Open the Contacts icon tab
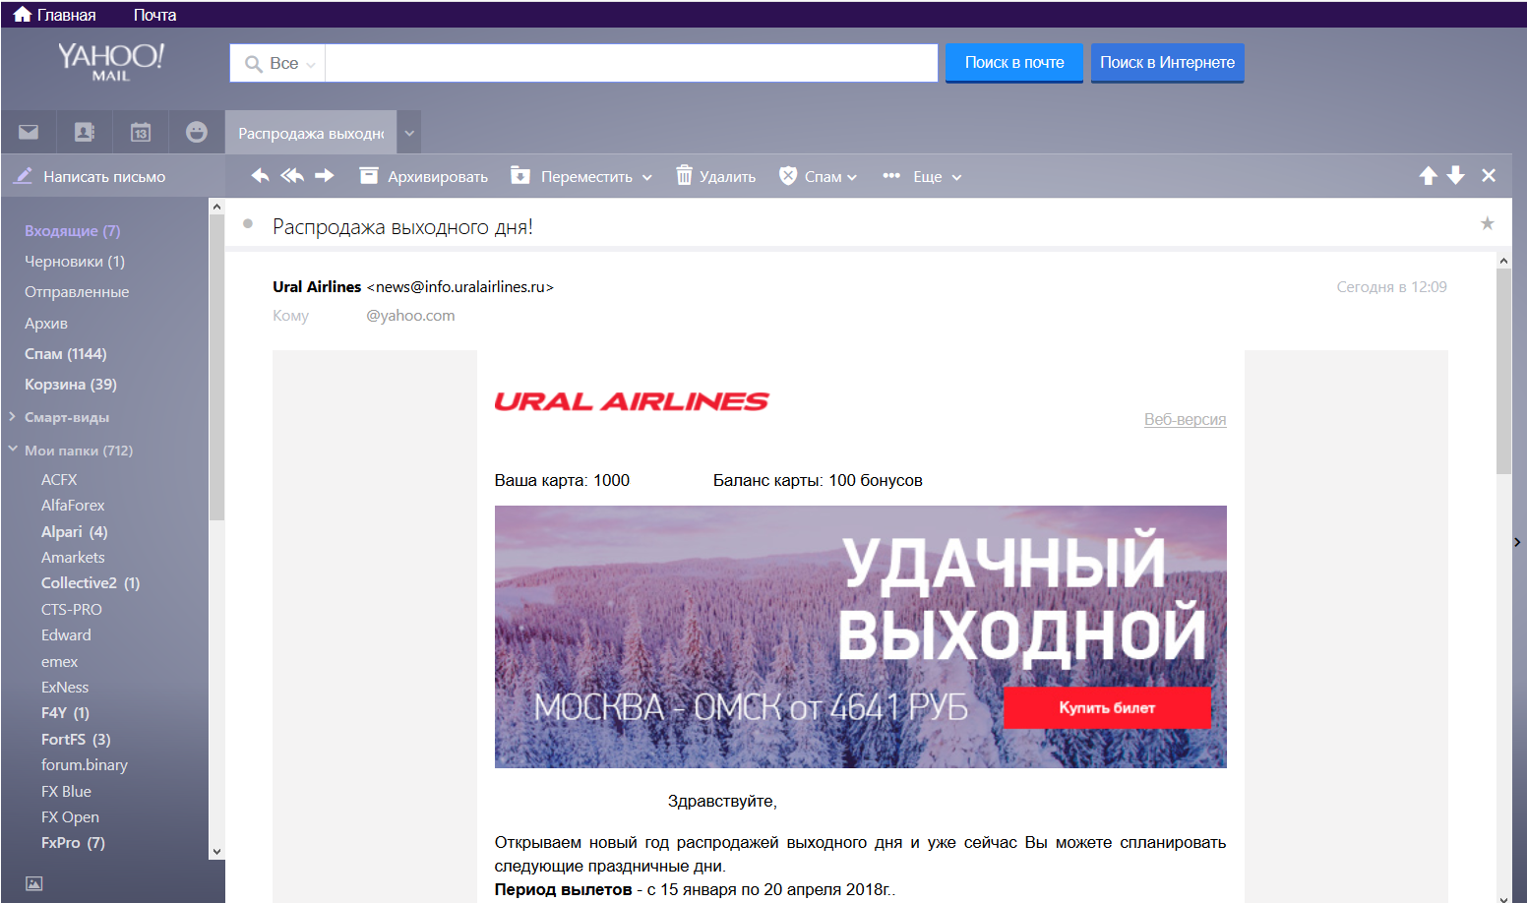Screen dimensions: 1527x903 [x=85, y=132]
